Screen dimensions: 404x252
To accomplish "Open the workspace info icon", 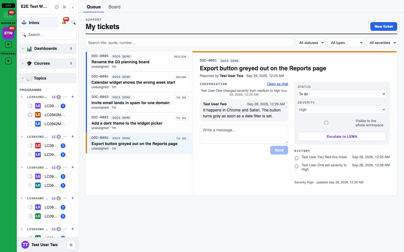I will coord(57,7).
